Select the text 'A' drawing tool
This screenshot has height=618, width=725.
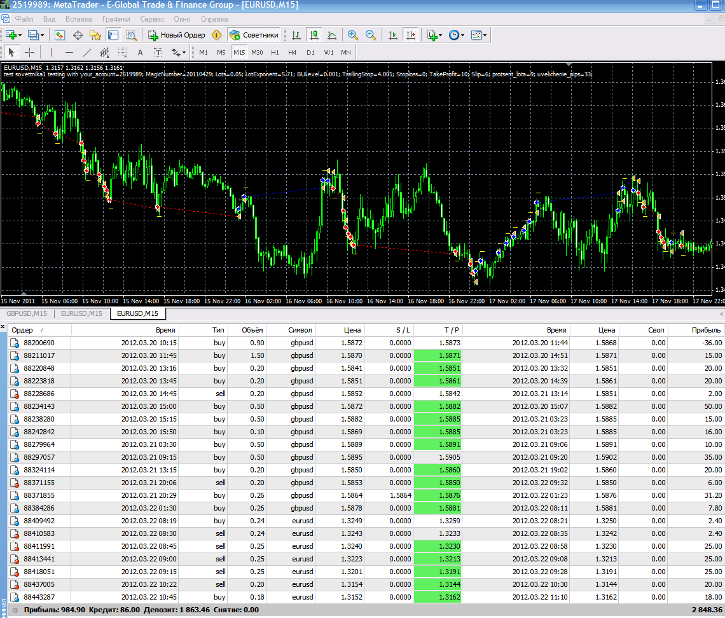click(140, 52)
